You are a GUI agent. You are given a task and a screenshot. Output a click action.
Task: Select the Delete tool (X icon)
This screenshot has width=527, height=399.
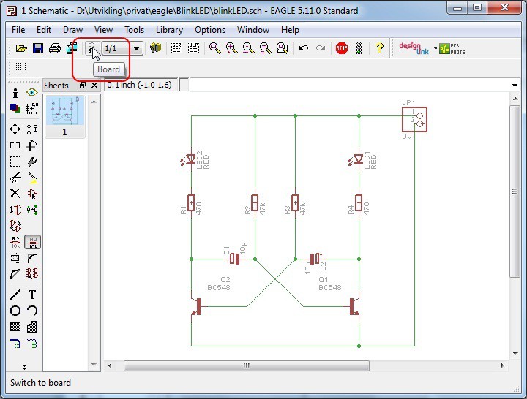15,193
